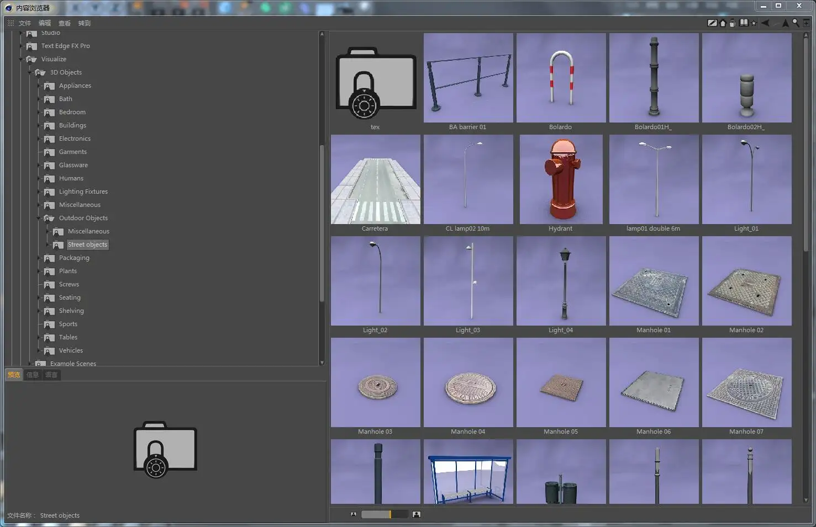Open search with the magnifier icon
This screenshot has width=816, height=527.
coord(796,23)
